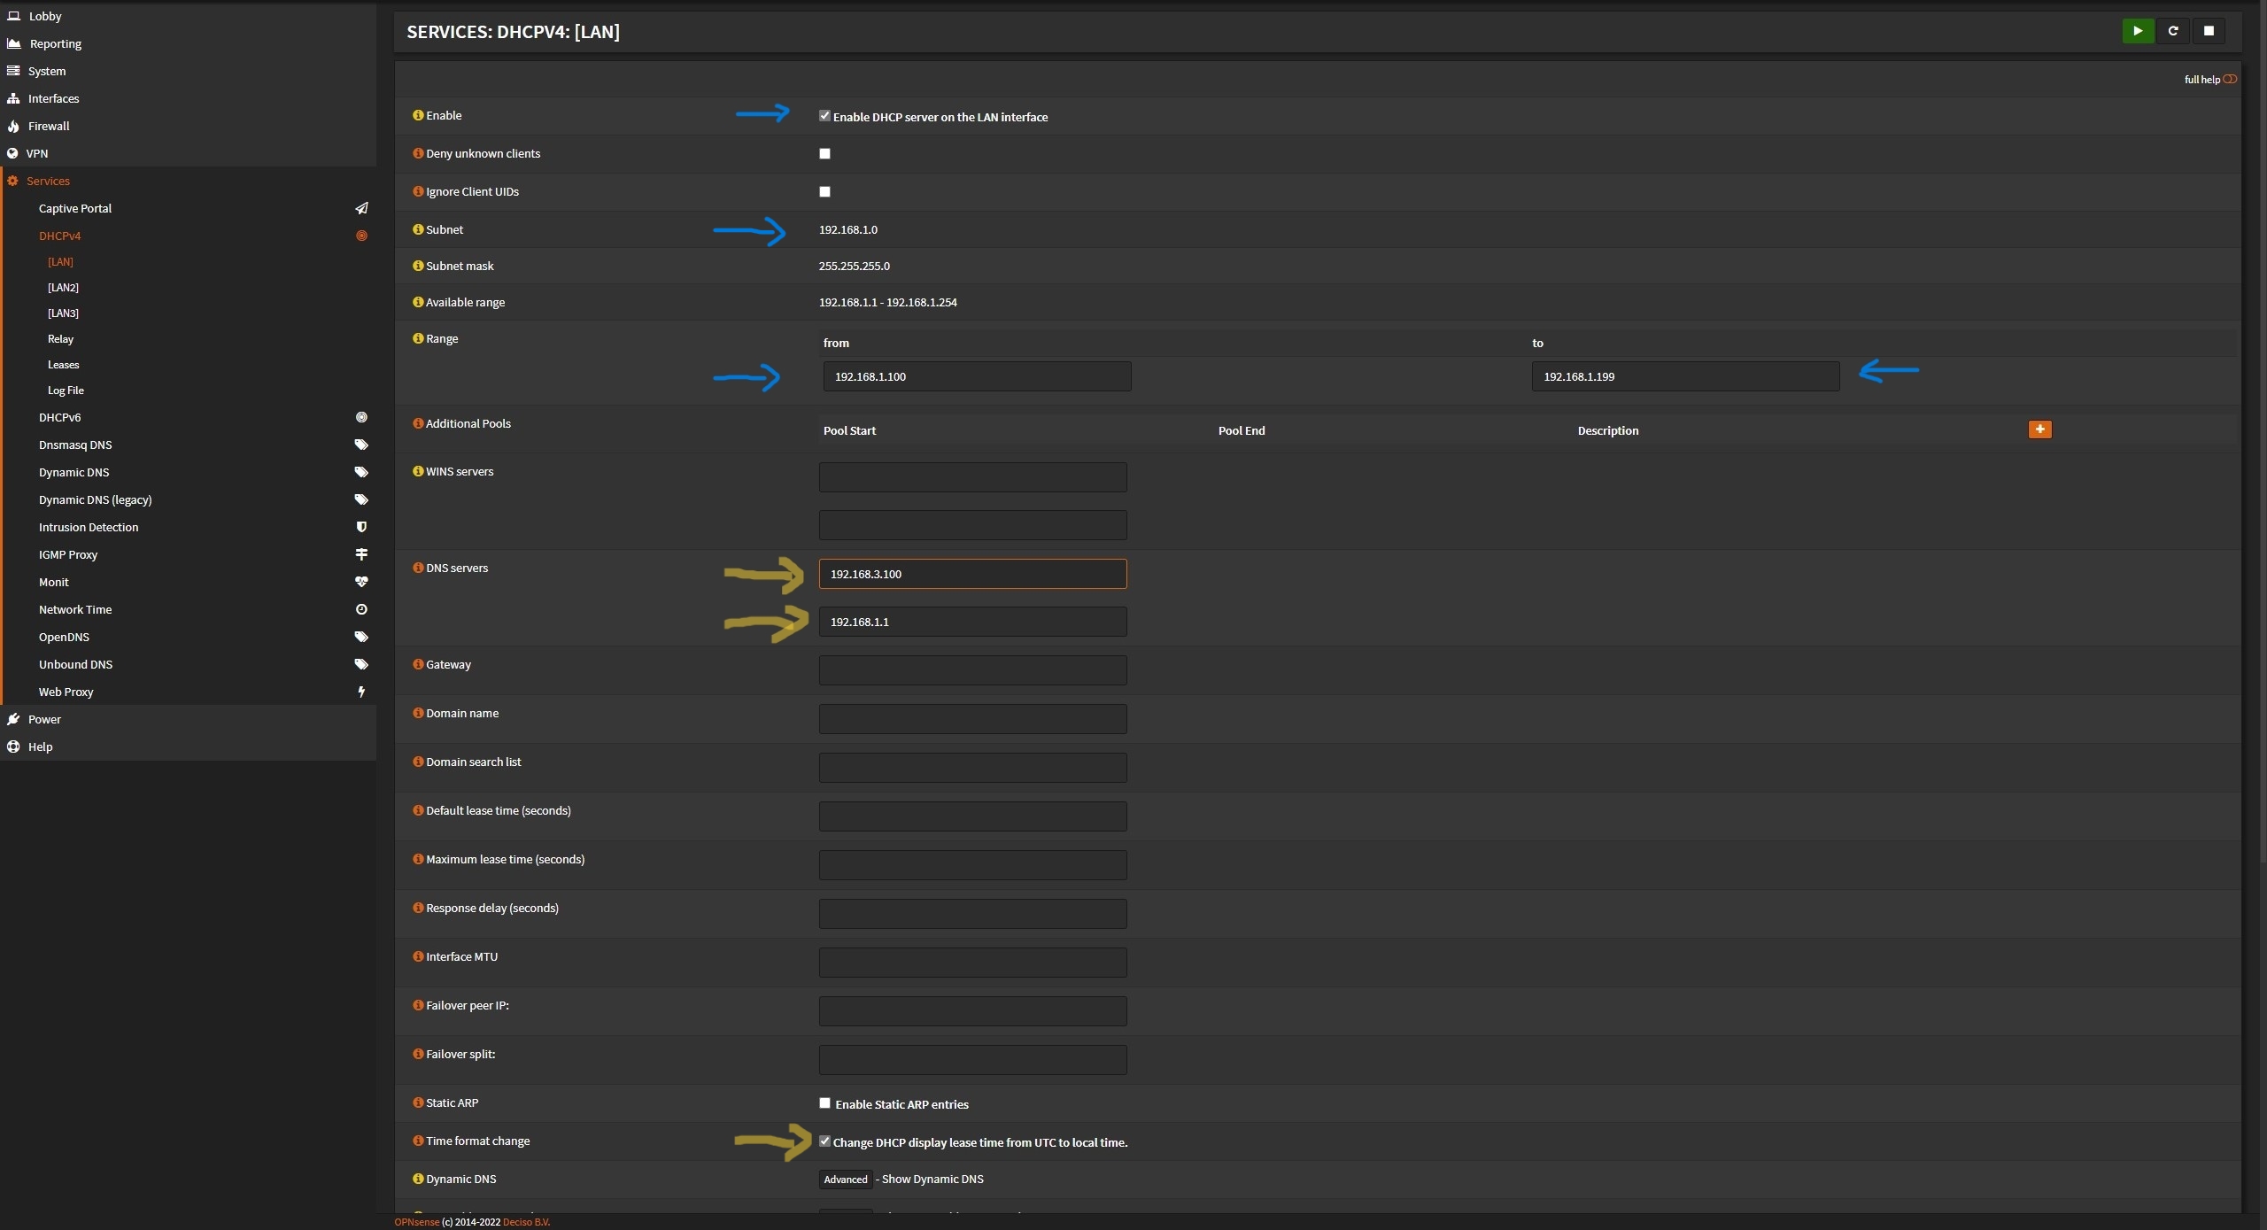Expand the Unbound DNS submenu
The image size is (2267, 1230).
click(x=75, y=664)
